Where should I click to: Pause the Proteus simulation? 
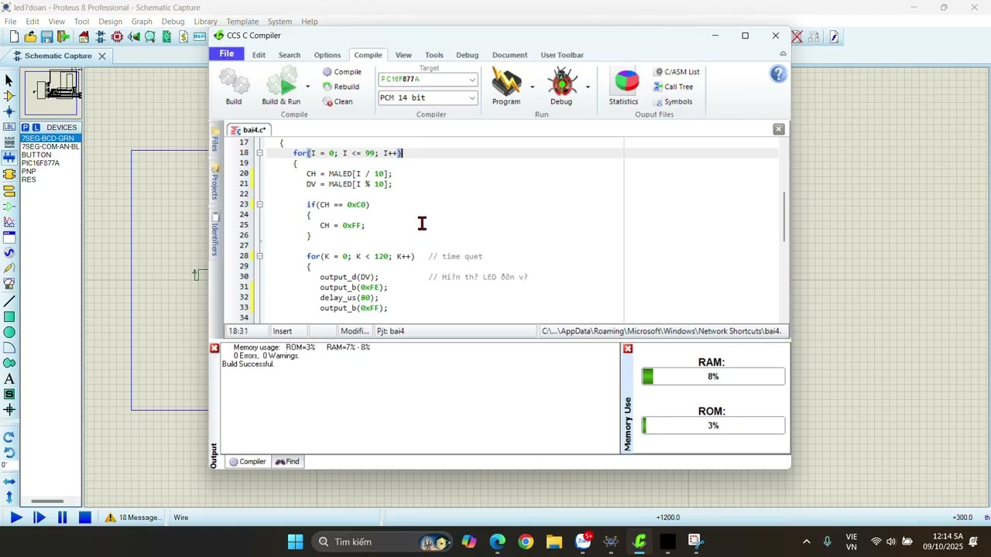[x=62, y=518]
